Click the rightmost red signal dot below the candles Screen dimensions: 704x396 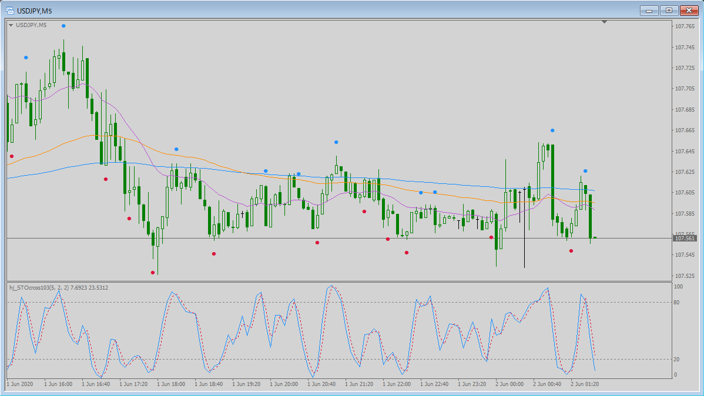[x=571, y=251]
